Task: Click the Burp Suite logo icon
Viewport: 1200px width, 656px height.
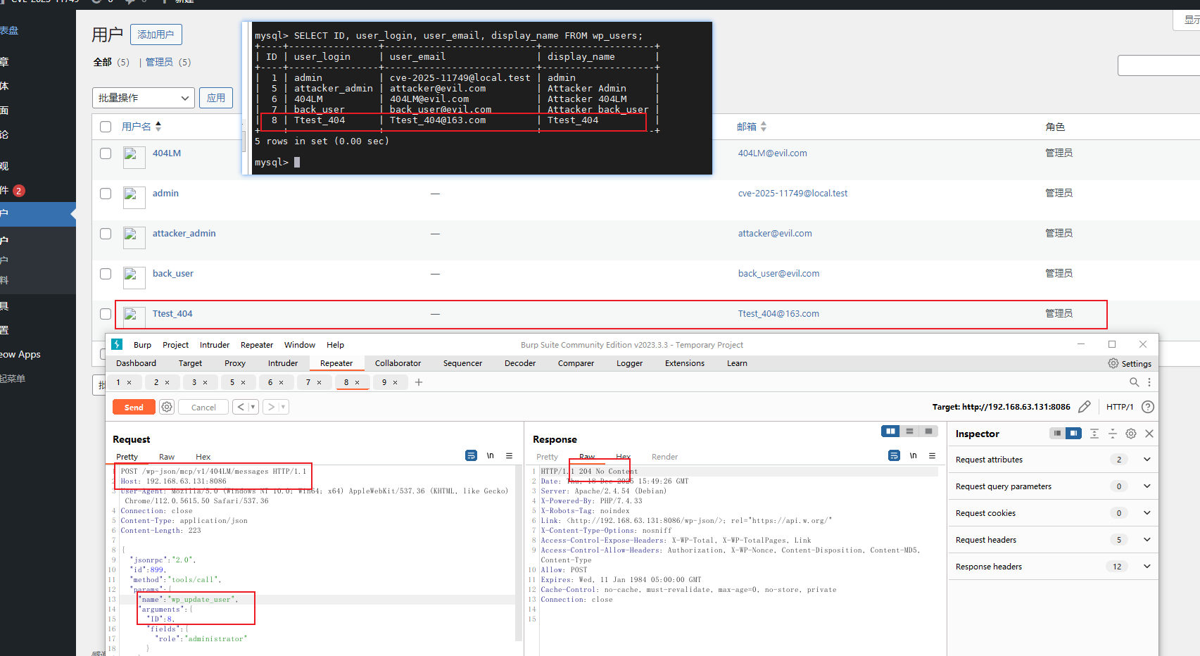Action: pos(118,344)
